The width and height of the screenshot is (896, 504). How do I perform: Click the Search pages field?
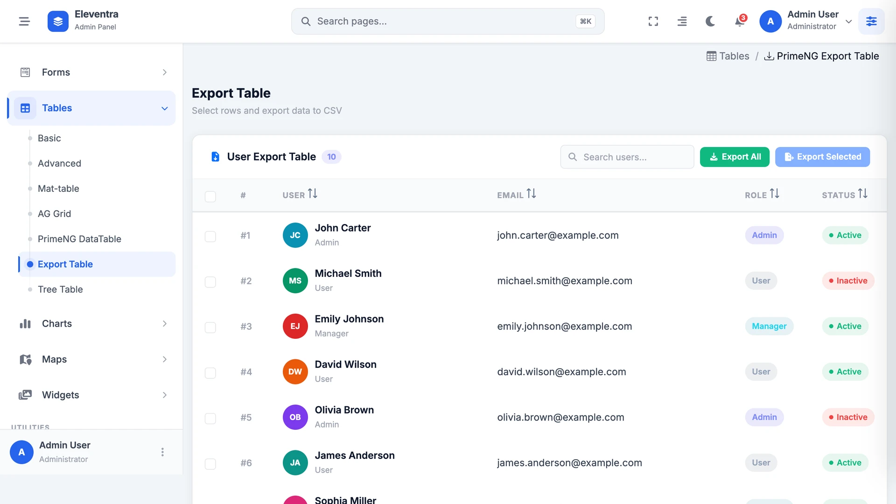pos(448,21)
